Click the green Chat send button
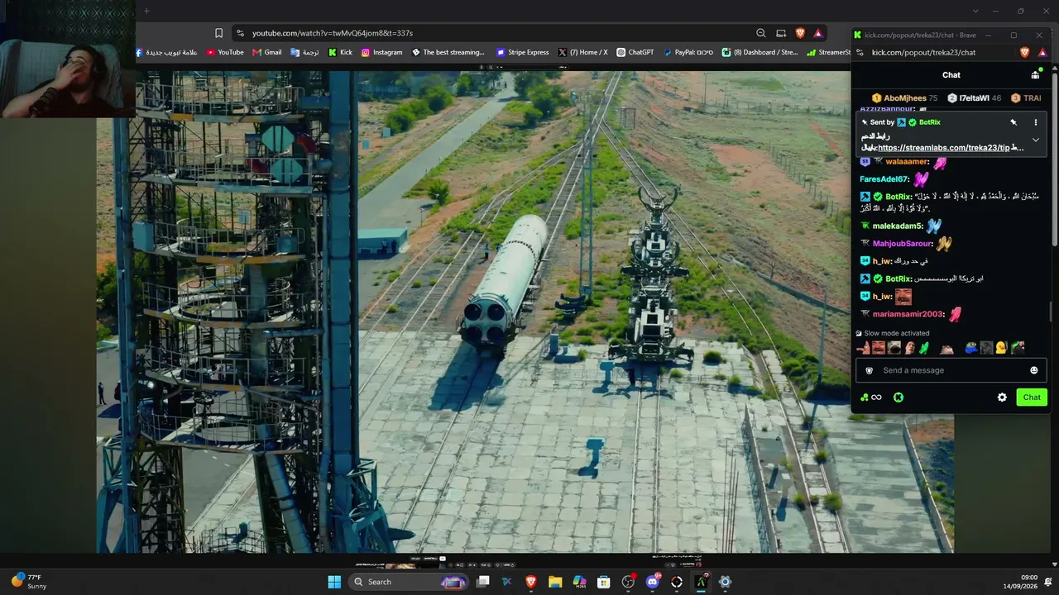Viewport: 1059px width, 595px height. [1032, 397]
